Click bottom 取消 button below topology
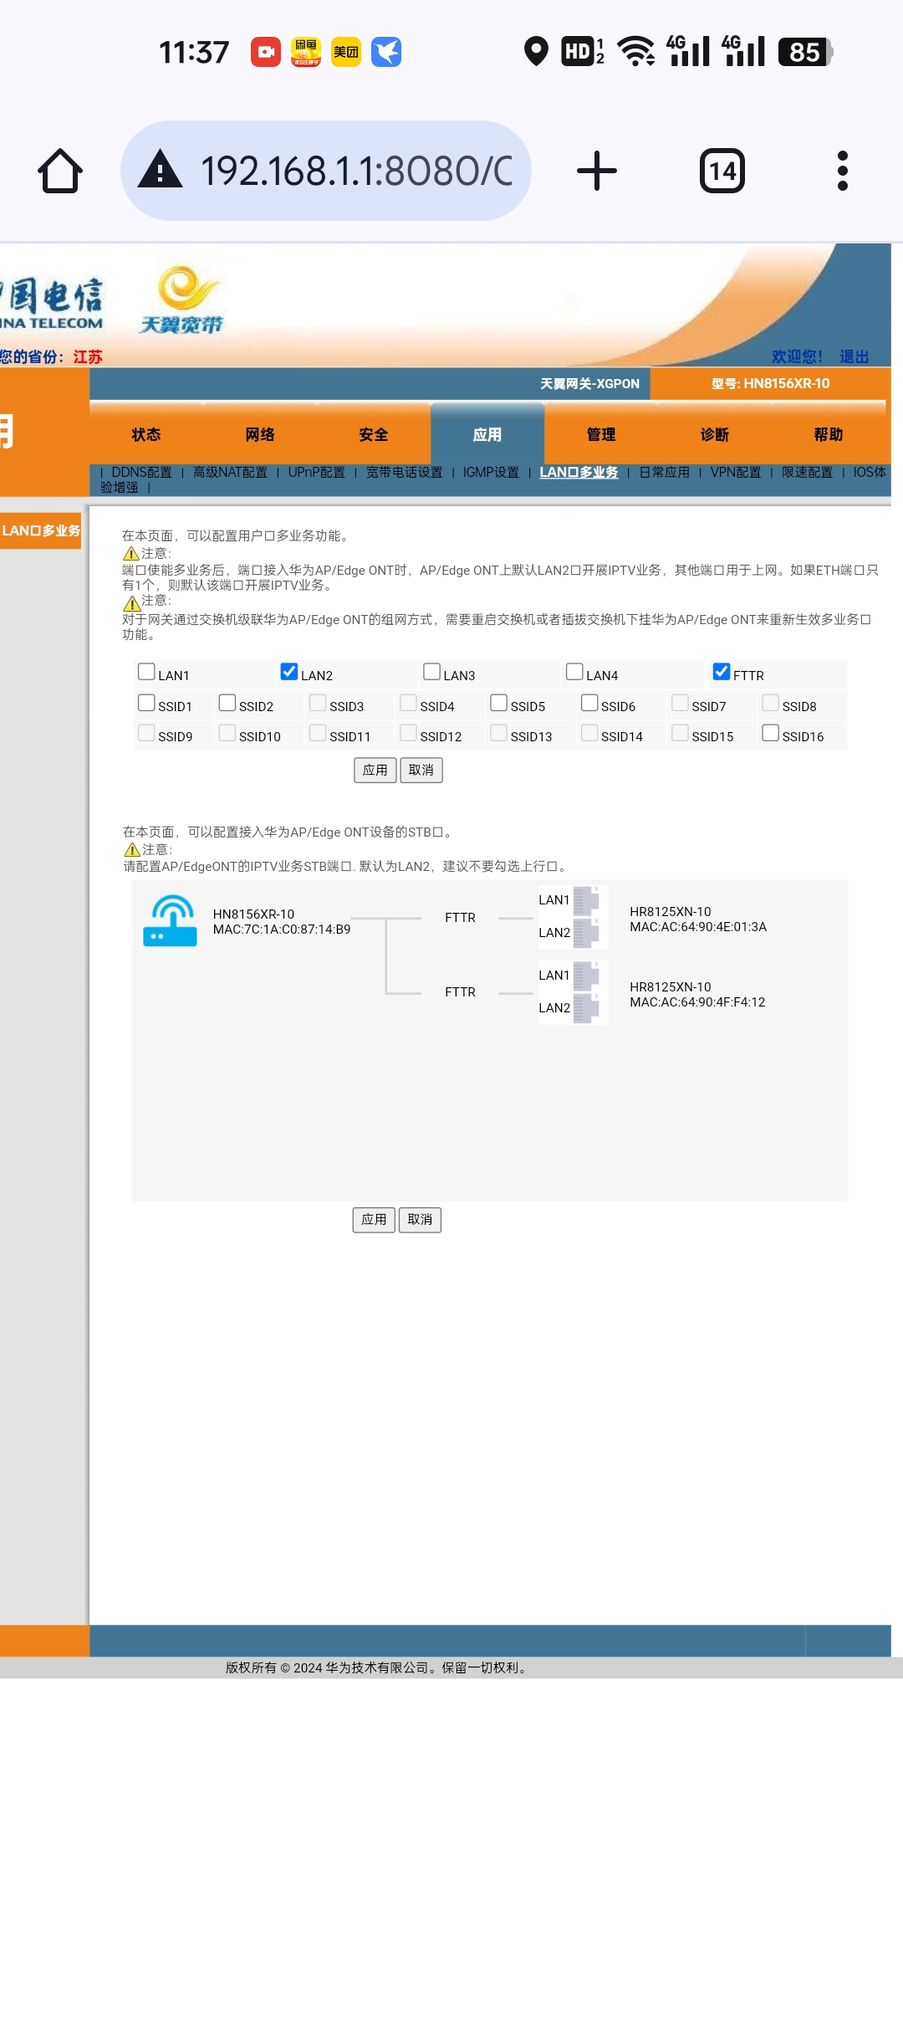903x2018 pixels. click(420, 1219)
